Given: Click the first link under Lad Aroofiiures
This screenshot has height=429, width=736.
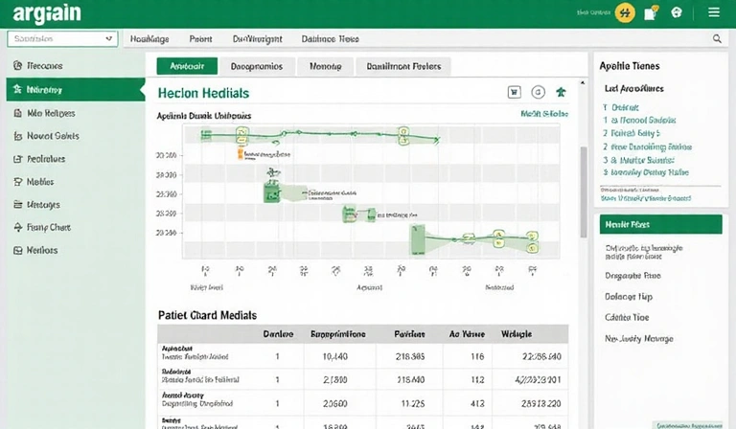Looking at the screenshot, I should [625, 107].
